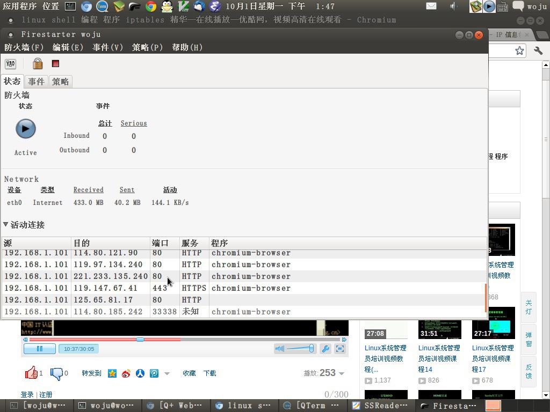Collapse the 活动连接 section

tap(5, 224)
